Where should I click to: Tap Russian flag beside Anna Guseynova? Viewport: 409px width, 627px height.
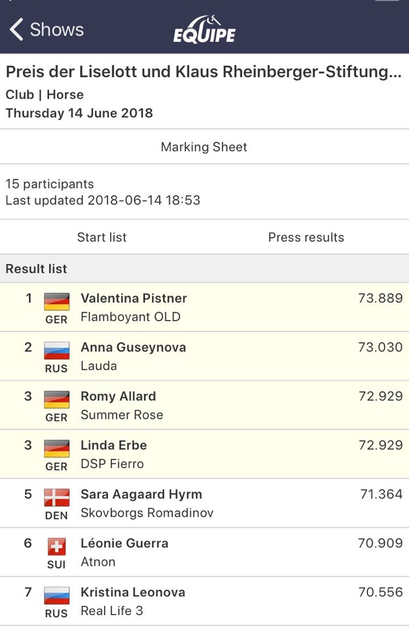pos(57,351)
